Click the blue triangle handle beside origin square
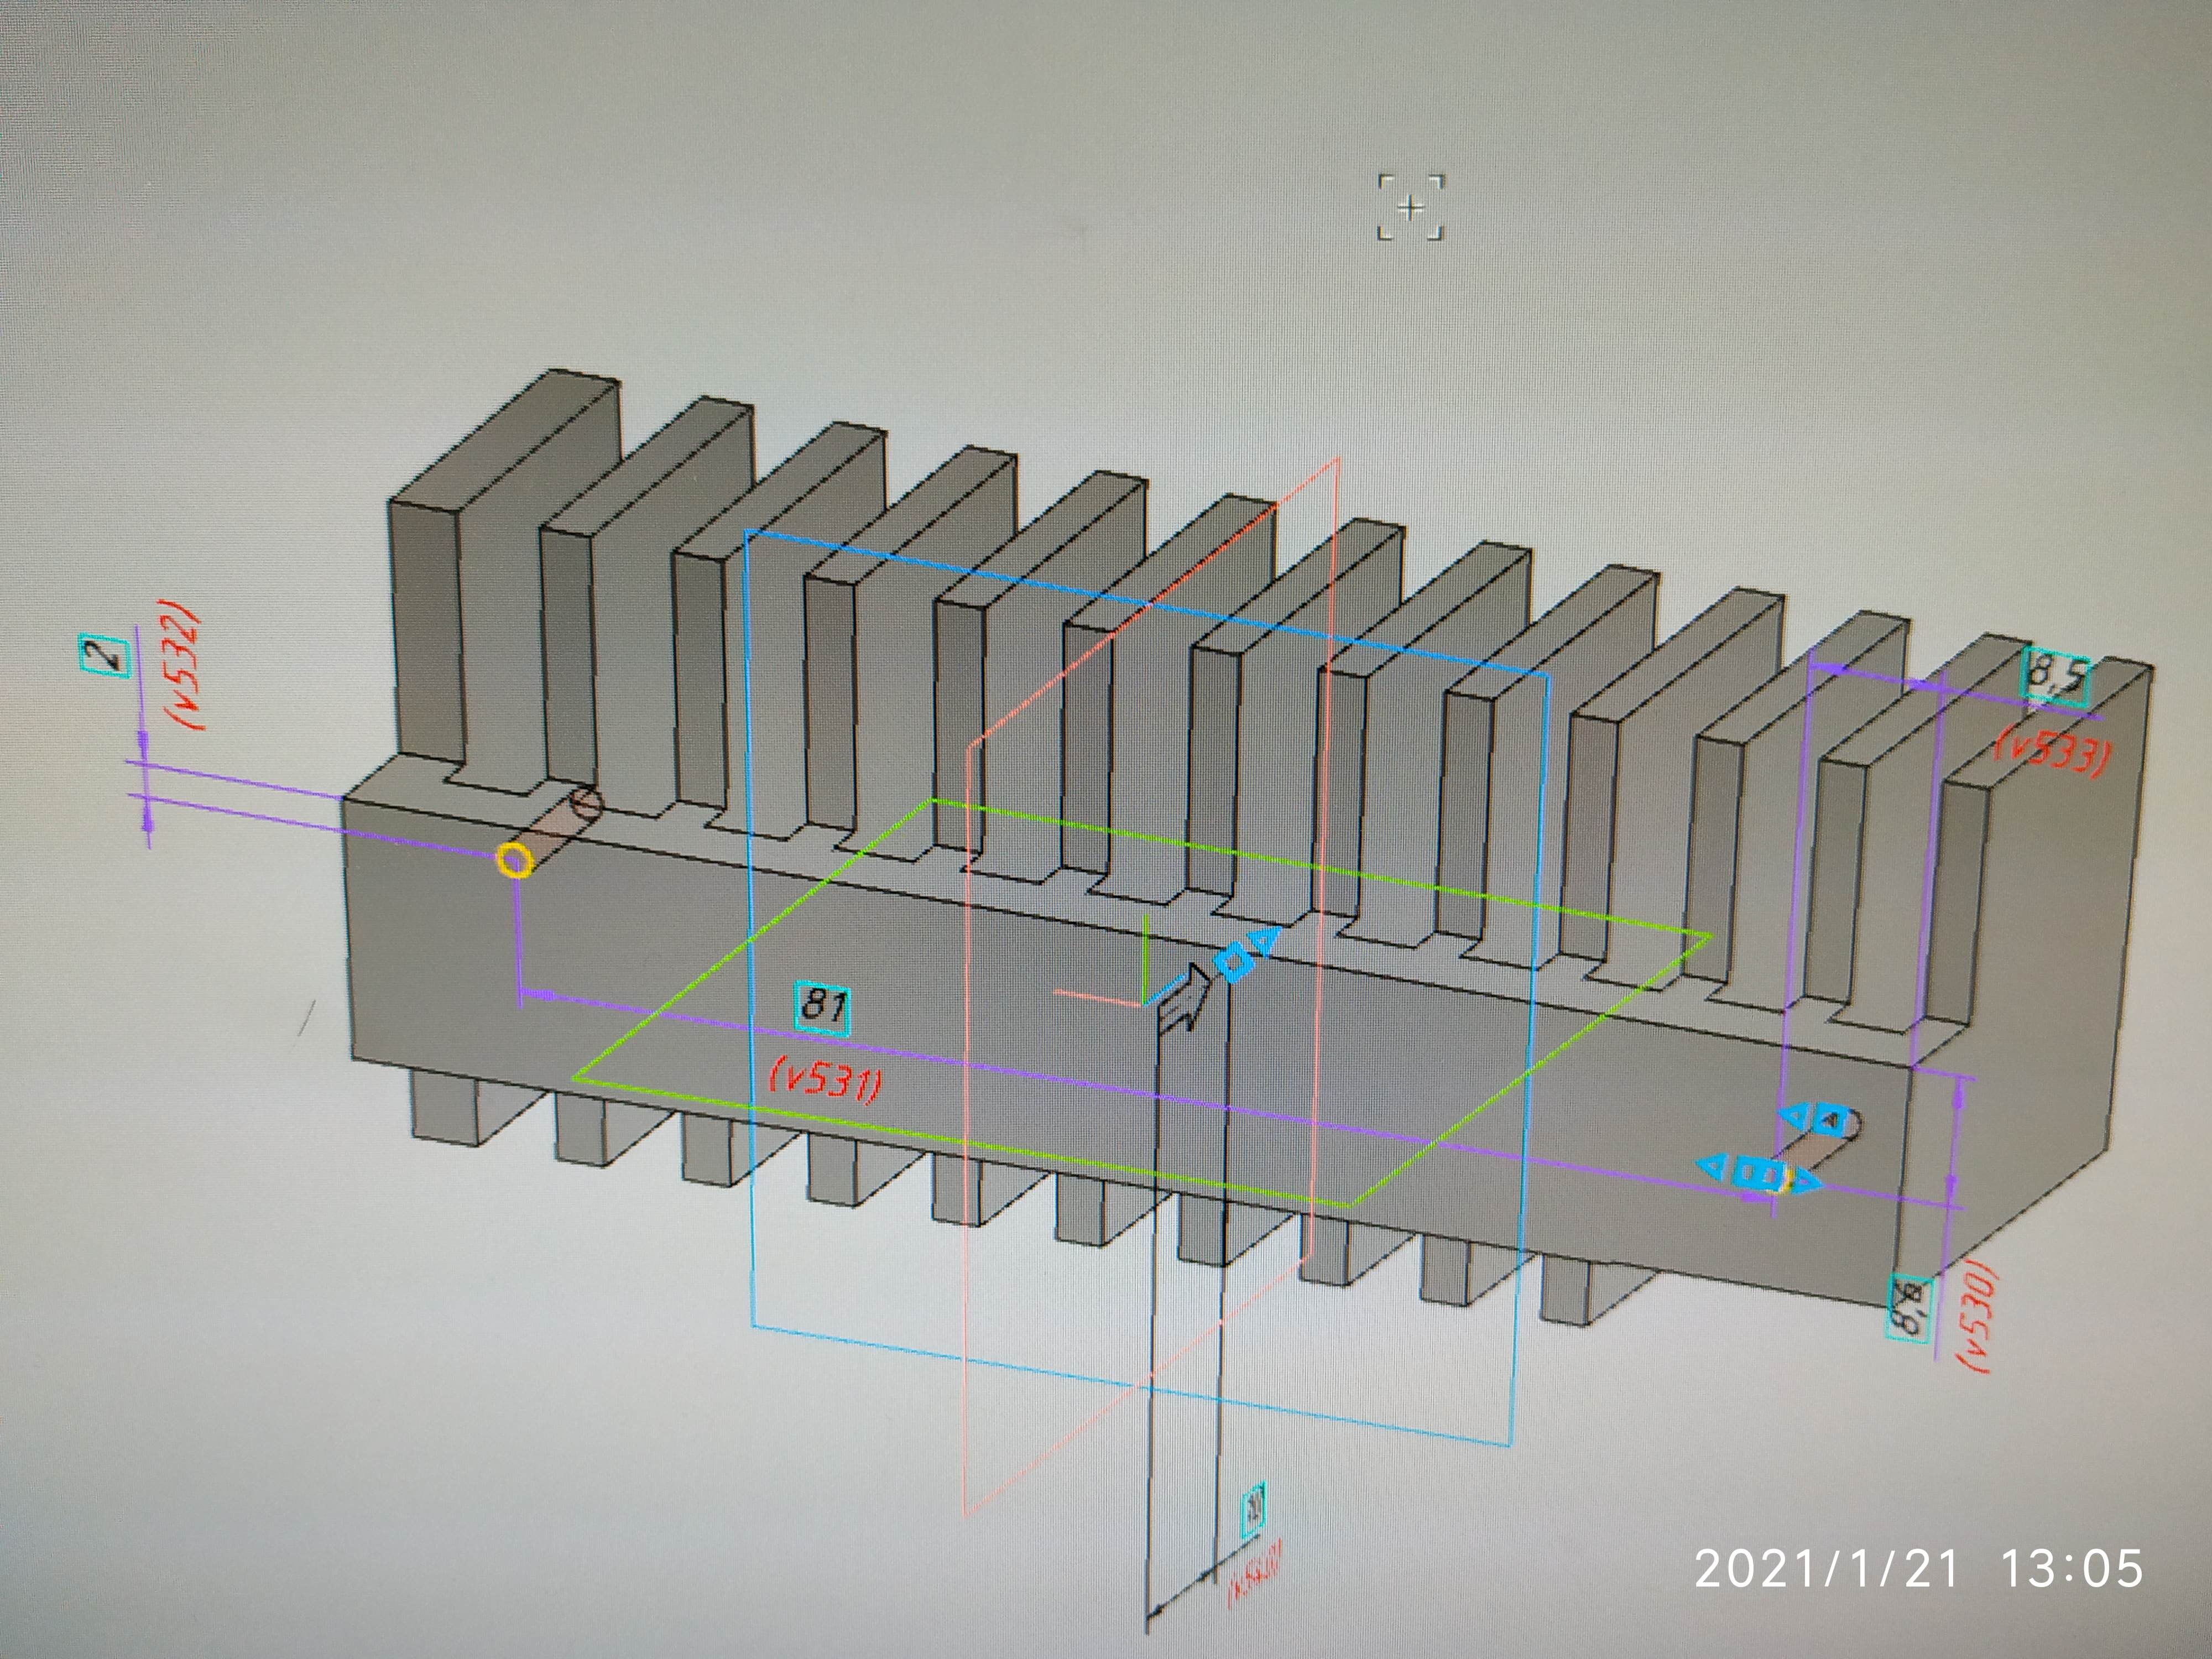The width and height of the screenshot is (2212, 1659). 1266,941
